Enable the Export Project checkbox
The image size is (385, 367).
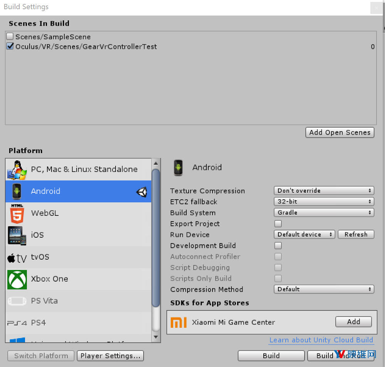[x=278, y=224]
